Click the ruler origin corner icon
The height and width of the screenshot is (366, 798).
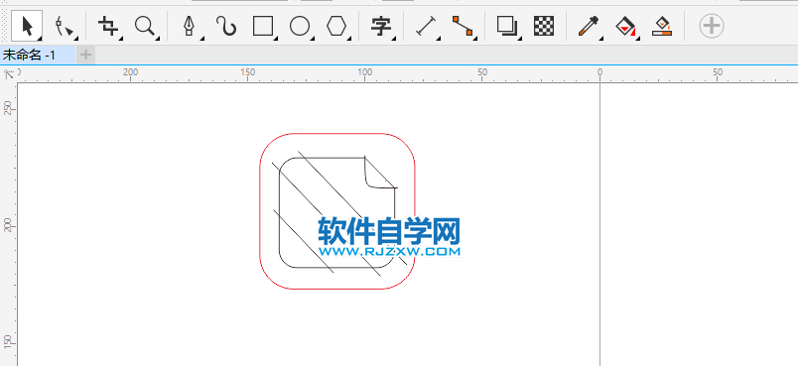9,75
